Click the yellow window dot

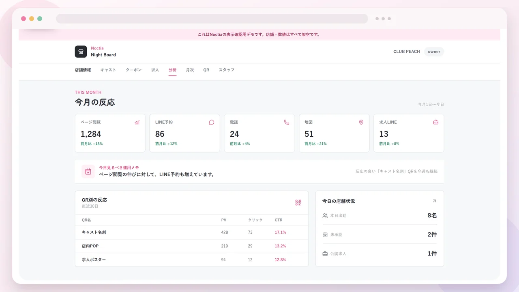click(32, 19)
